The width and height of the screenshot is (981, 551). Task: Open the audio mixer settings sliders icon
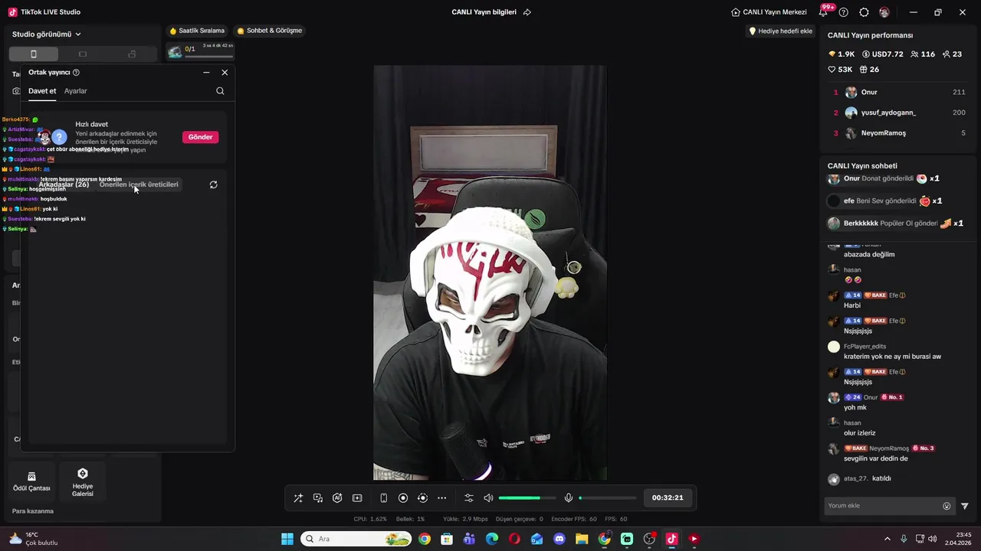[469, 498]
